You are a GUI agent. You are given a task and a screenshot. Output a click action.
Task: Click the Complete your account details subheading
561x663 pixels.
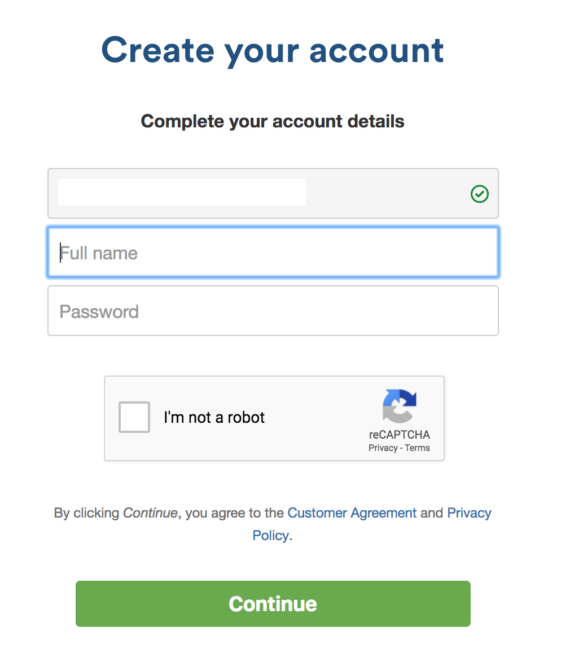tap(273, 121)
